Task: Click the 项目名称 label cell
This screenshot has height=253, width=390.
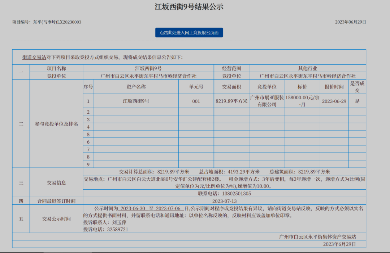Action: click(x=56, y=68)
